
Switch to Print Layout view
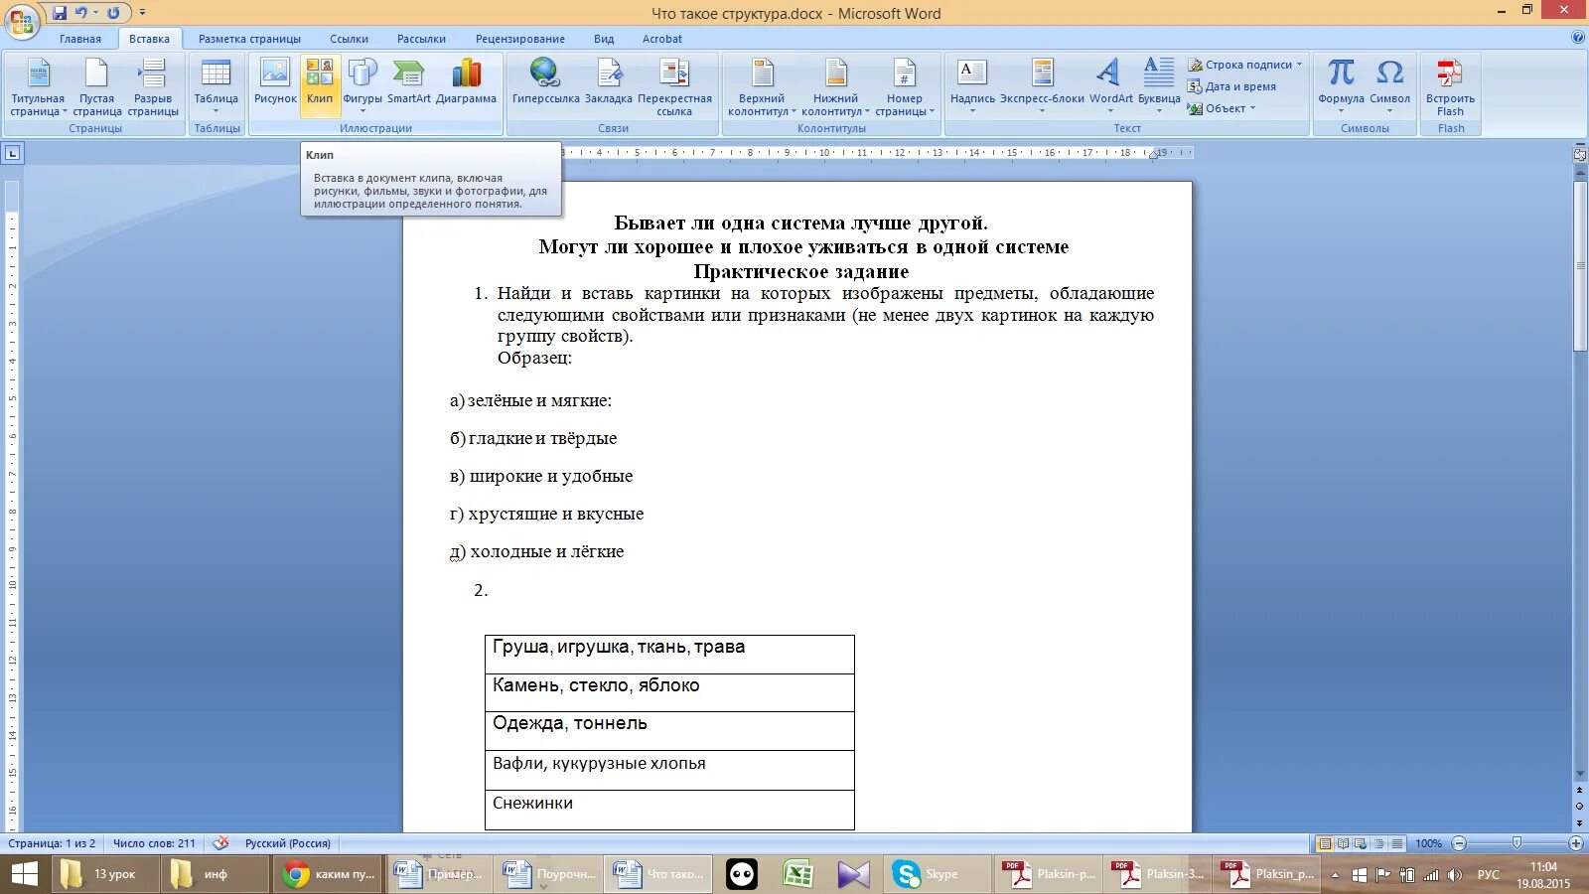[1324, 843]
